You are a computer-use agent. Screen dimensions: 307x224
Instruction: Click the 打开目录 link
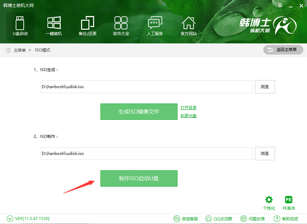tap(189, 107)
